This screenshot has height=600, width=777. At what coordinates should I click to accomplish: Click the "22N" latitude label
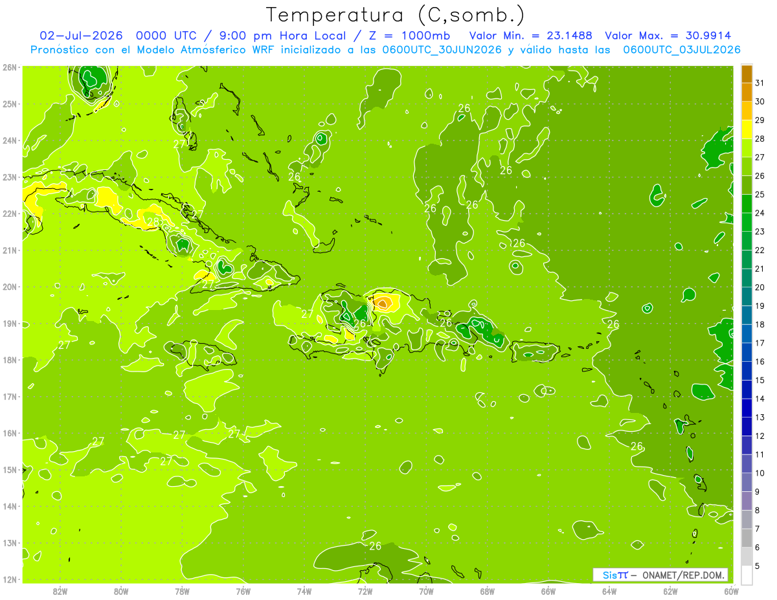(10, 214)
